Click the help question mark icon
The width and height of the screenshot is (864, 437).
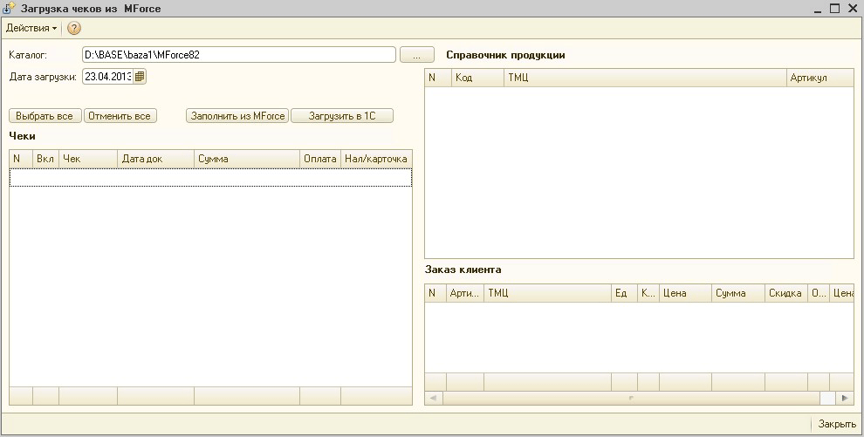pyautogui.click(x=74, y=28)
